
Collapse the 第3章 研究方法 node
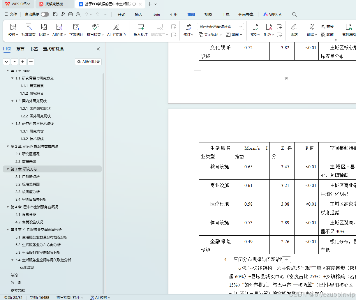pyautogui.click(x=8, y=169)
